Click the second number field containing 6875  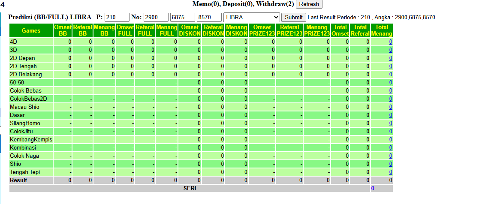(183, 17)
